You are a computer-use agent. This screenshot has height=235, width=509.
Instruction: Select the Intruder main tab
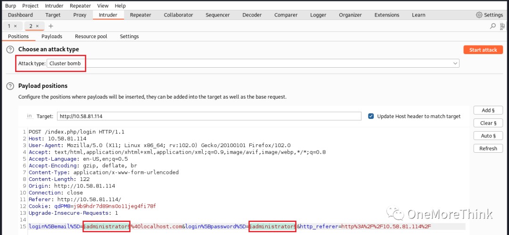click(x=108, y=15)
